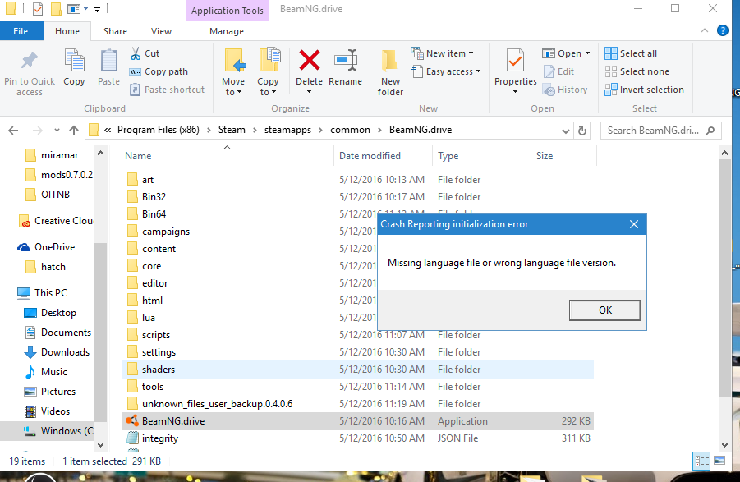Collapse the ribbon with the chevron
This screenshot has height=482, width=740.
(x=705, y=30)
